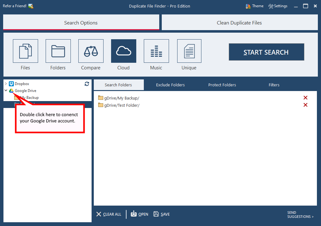Collapse the Google Drive tree node
Screen dimensions: 321x226
(x=6, y=90)
